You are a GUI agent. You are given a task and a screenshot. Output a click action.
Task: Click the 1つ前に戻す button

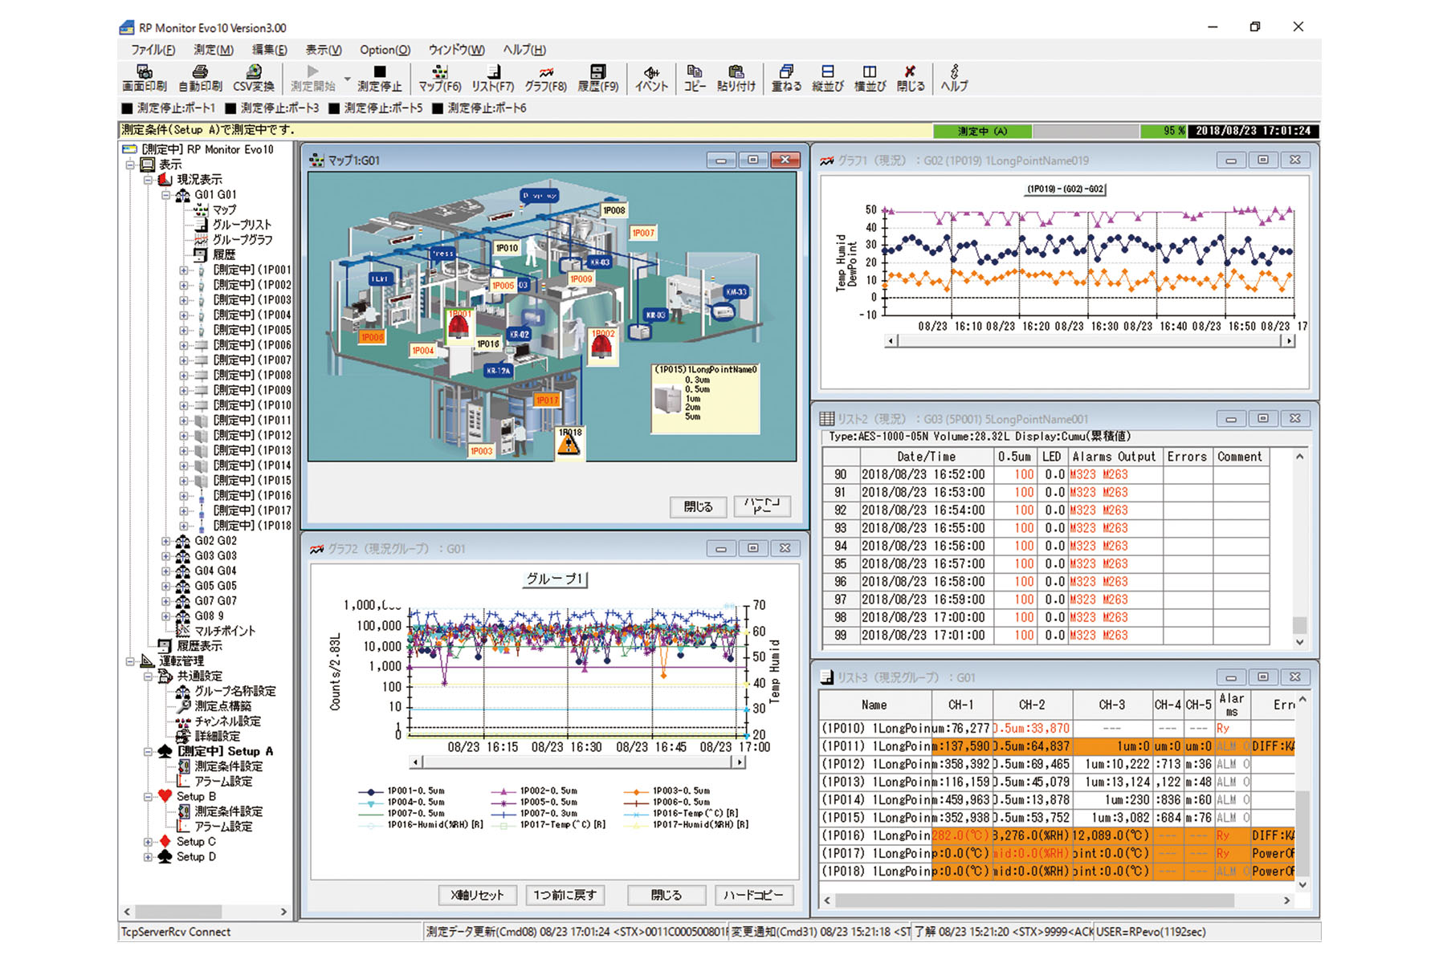(565, 895)
